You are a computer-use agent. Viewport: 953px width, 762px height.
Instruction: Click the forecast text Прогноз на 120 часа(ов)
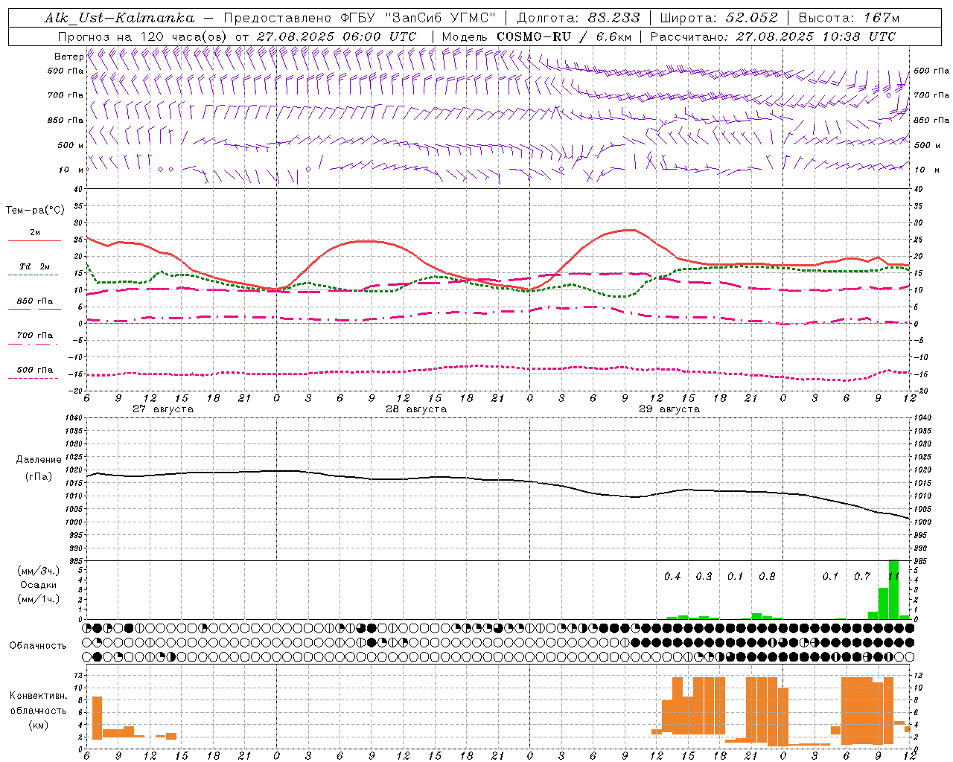(x=143, y=36)
